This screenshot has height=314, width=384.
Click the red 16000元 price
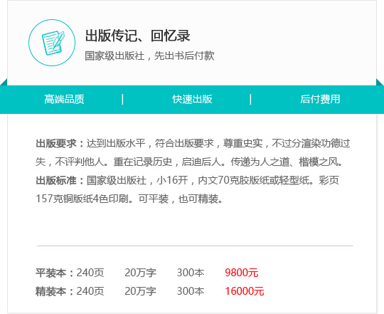tap(245, 291)
